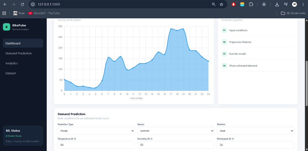This screenshot has height=151, width=308.
Task: Click the 04 Show estimated demand pipeline step
Action: 258,65
